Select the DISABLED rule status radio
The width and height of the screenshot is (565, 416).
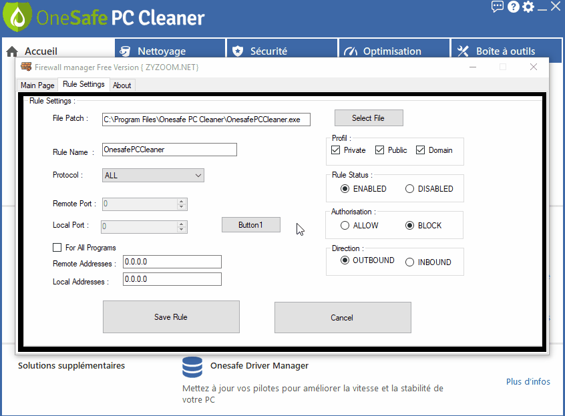click(x=409, y=189)
